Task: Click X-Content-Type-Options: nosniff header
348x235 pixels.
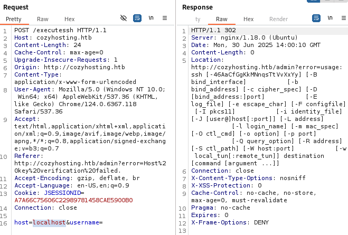Action: (x=248, y=178)
